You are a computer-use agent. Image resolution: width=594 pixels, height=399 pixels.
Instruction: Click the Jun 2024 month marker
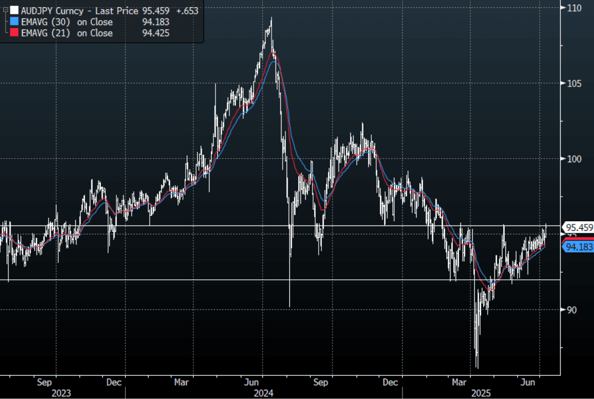(x=253, y=382)
